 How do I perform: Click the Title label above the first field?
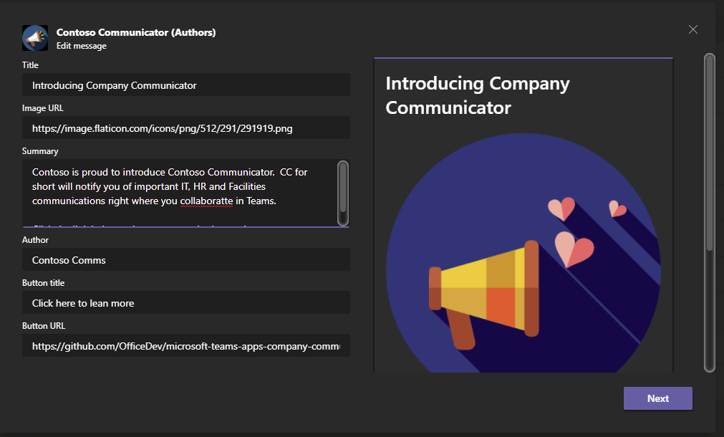[x=30, y=64]
